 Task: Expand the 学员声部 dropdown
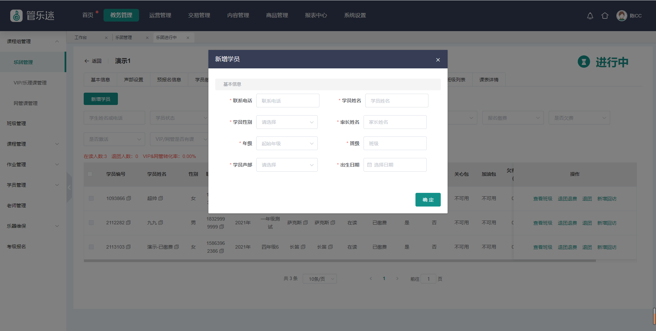click(x=287, y=165)
